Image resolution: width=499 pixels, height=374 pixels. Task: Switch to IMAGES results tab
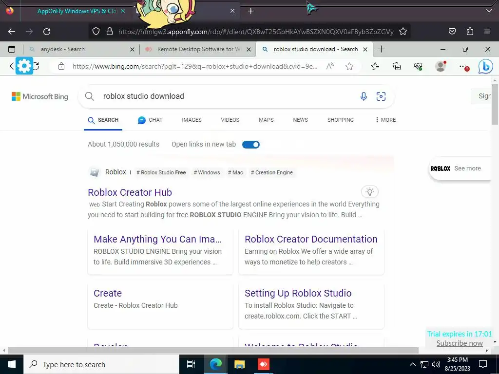(192, 120)
